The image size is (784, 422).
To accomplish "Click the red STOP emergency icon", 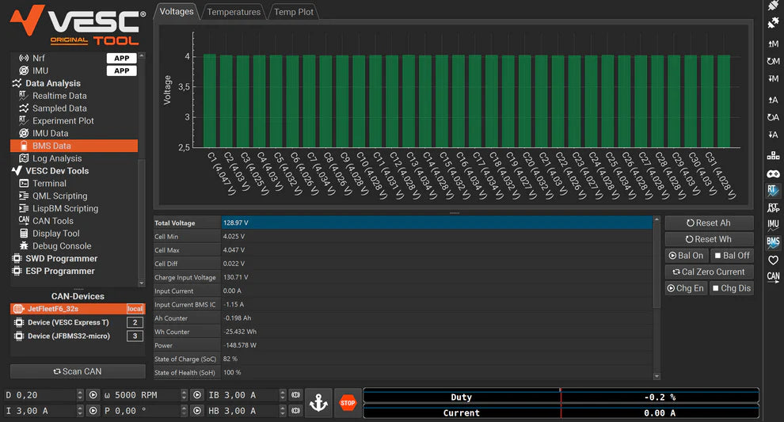I will (348, 403).
